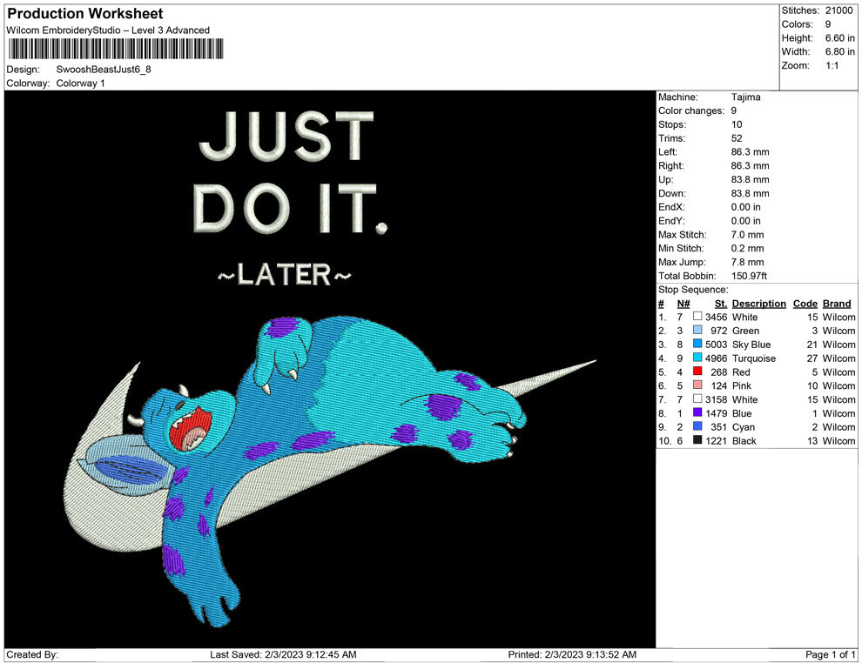
Task: Click the St. stitch count column header
Action: 720,304
